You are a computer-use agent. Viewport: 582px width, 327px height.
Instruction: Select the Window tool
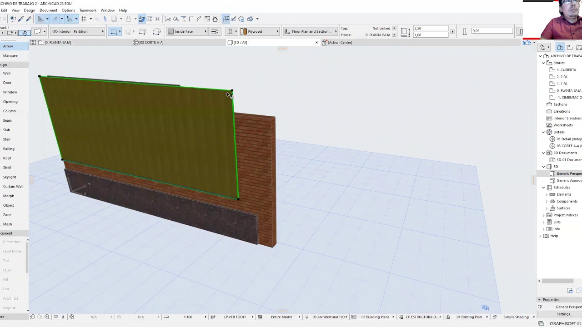pos(10,92)
